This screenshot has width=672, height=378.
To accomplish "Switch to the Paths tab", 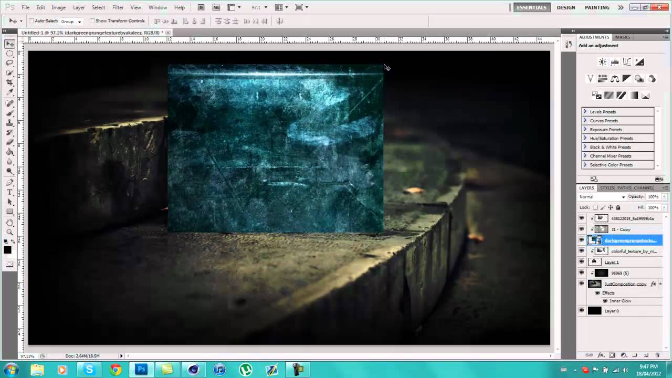I will [x=624, y=188].
